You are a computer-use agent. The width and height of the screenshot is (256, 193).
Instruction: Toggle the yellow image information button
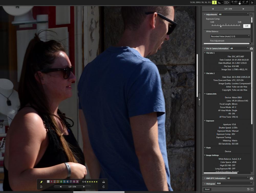pos(214,2)
